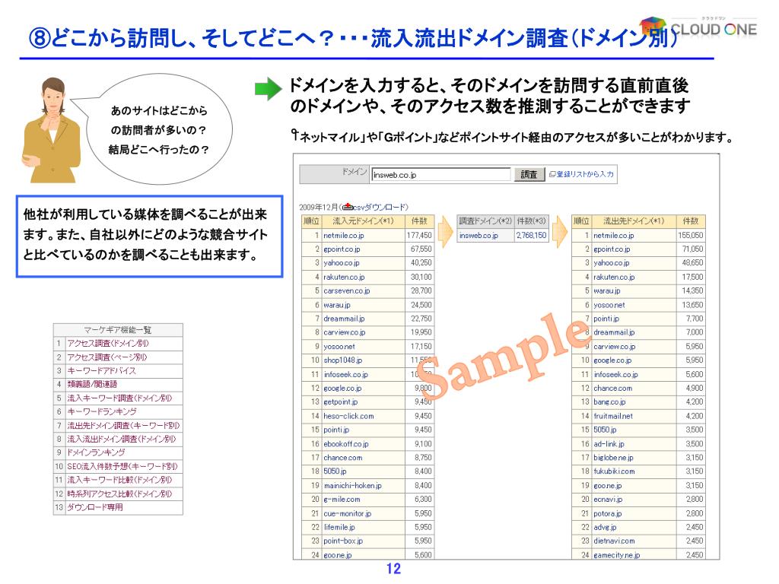Click the csvダウンロード link
Viewport: 779px width, 584px height.
click(380, 207)
